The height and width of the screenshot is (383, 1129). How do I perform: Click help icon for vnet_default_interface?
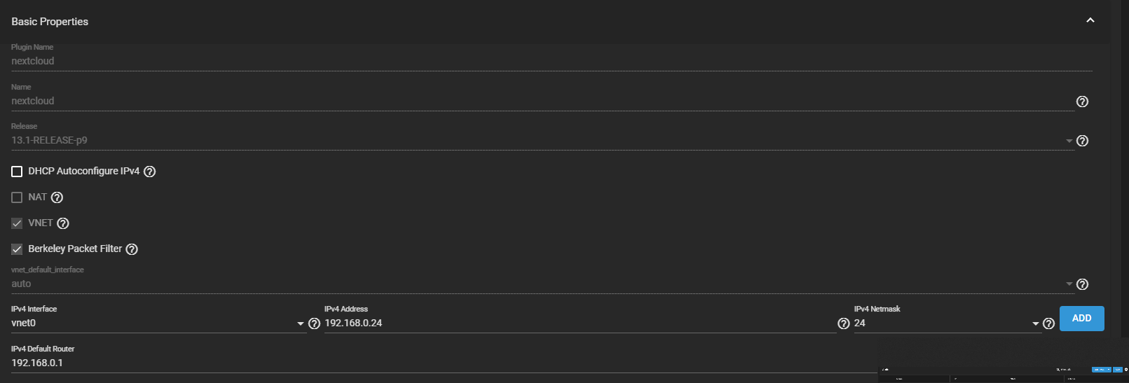click(1082, 284)
